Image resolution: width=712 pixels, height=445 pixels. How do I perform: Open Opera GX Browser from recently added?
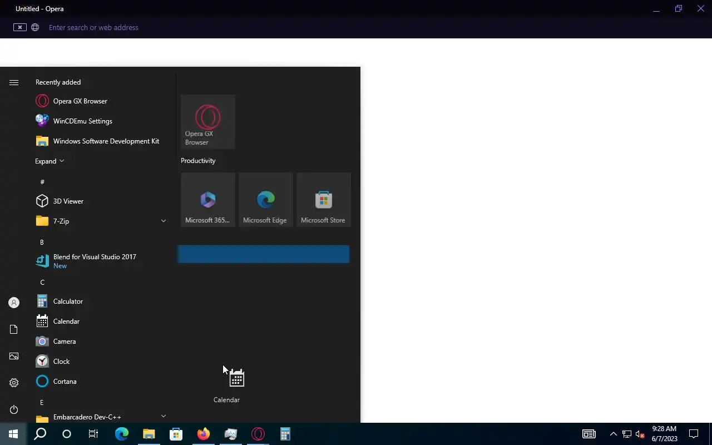100,101
